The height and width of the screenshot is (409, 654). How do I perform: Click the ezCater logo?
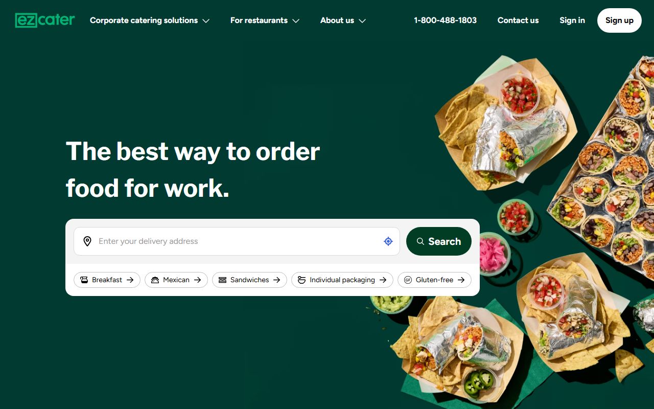coord(45,20)
